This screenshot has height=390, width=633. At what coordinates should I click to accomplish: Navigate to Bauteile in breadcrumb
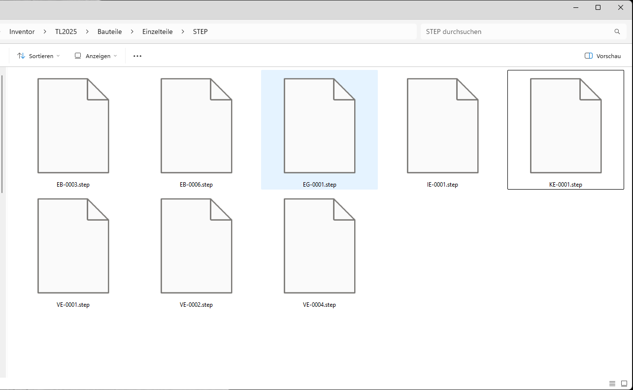tap(109, 32)
